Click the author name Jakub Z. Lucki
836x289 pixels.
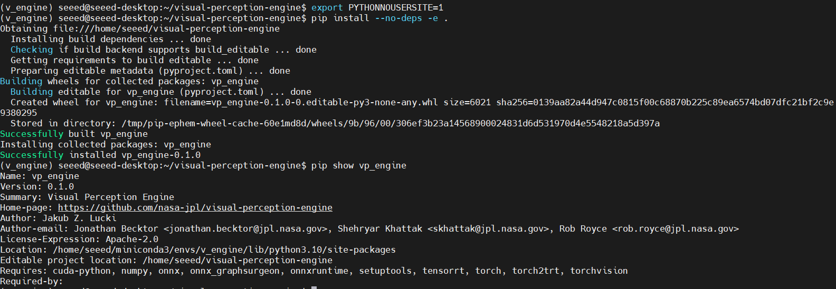[x=79, y=218]
